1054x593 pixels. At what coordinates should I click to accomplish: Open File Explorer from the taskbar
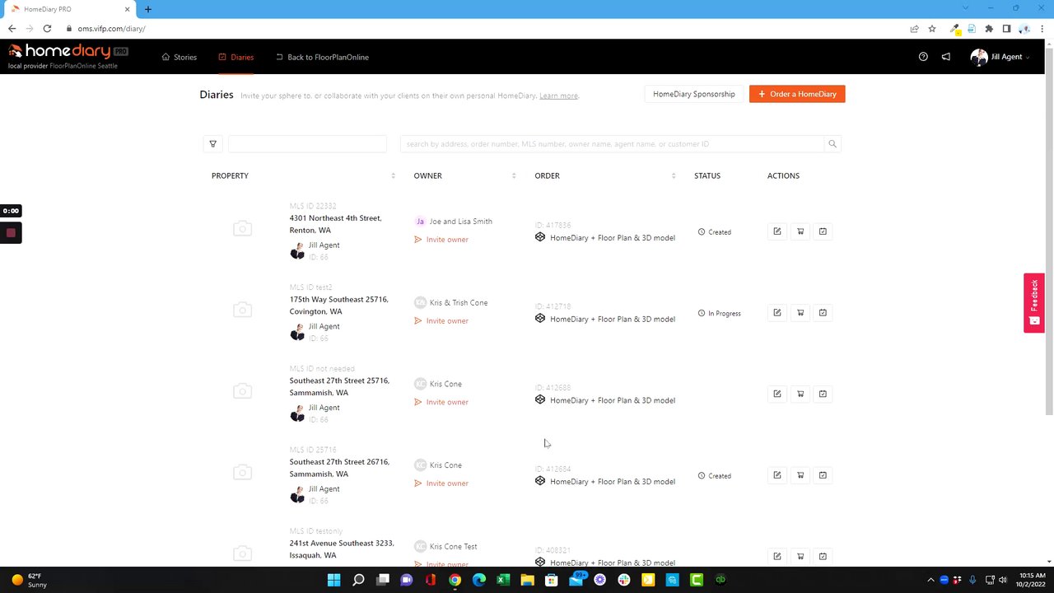click(x=527, y=580)
